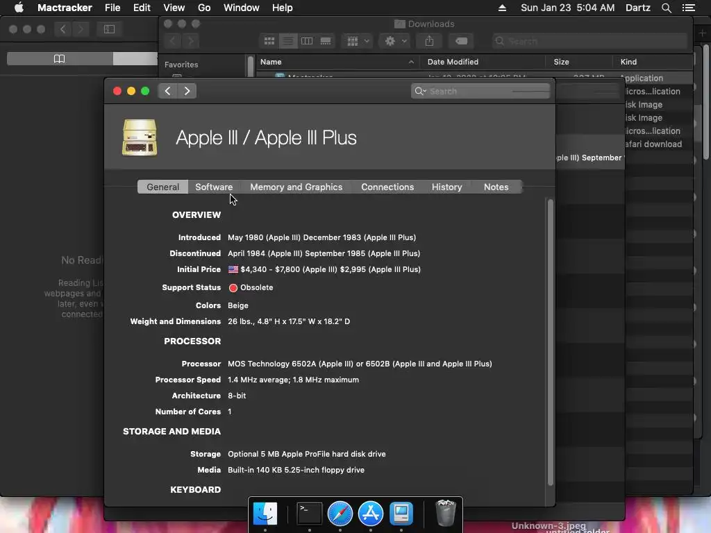Click the Unknown-3.jpeg desktop file

[549, 526]
